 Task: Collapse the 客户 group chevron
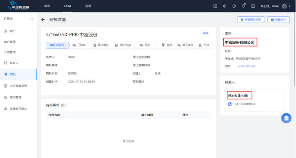[32, 31]
